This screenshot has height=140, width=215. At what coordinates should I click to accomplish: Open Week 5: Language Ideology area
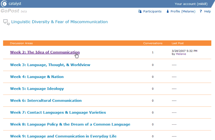coord(37,89)
